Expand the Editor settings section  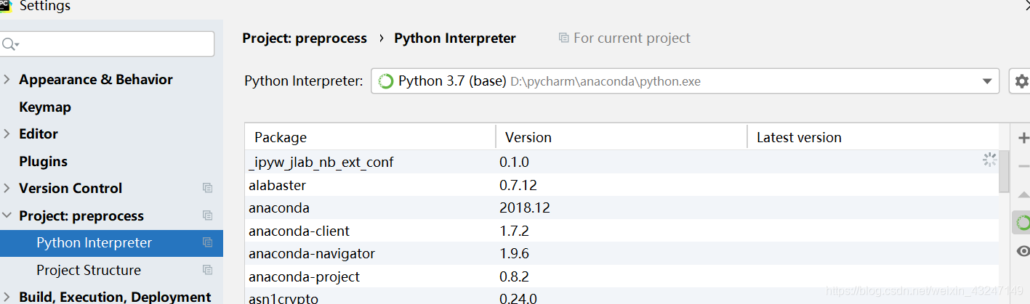(7, 134)
